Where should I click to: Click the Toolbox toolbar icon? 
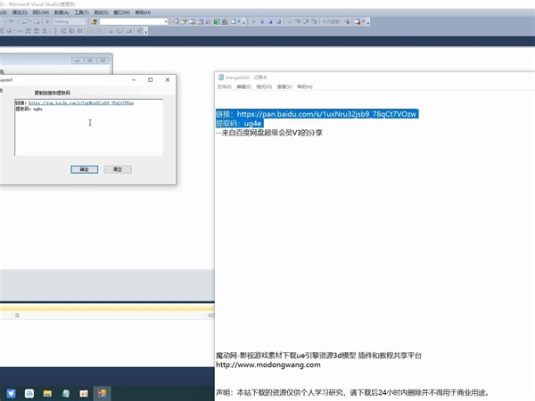click(x=209, y=21)
